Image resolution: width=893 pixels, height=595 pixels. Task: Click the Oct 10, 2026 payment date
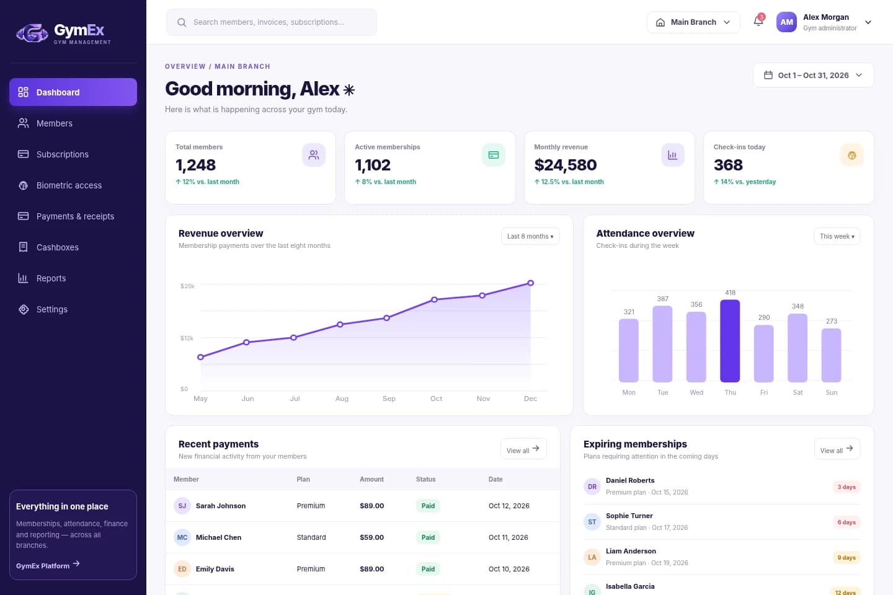point(509,569)
